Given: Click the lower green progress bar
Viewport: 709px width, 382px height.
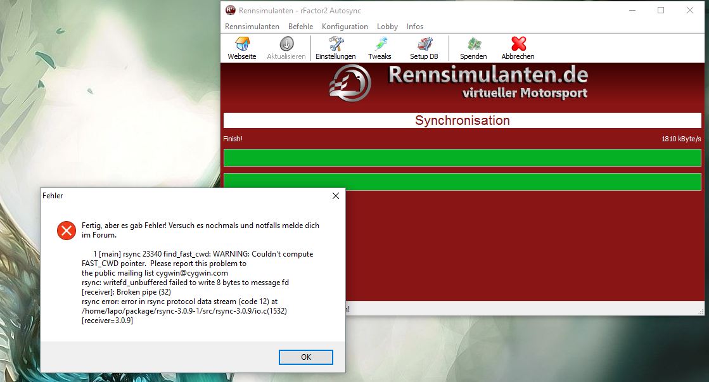Looking at the screenshot, I should point(462,182).
